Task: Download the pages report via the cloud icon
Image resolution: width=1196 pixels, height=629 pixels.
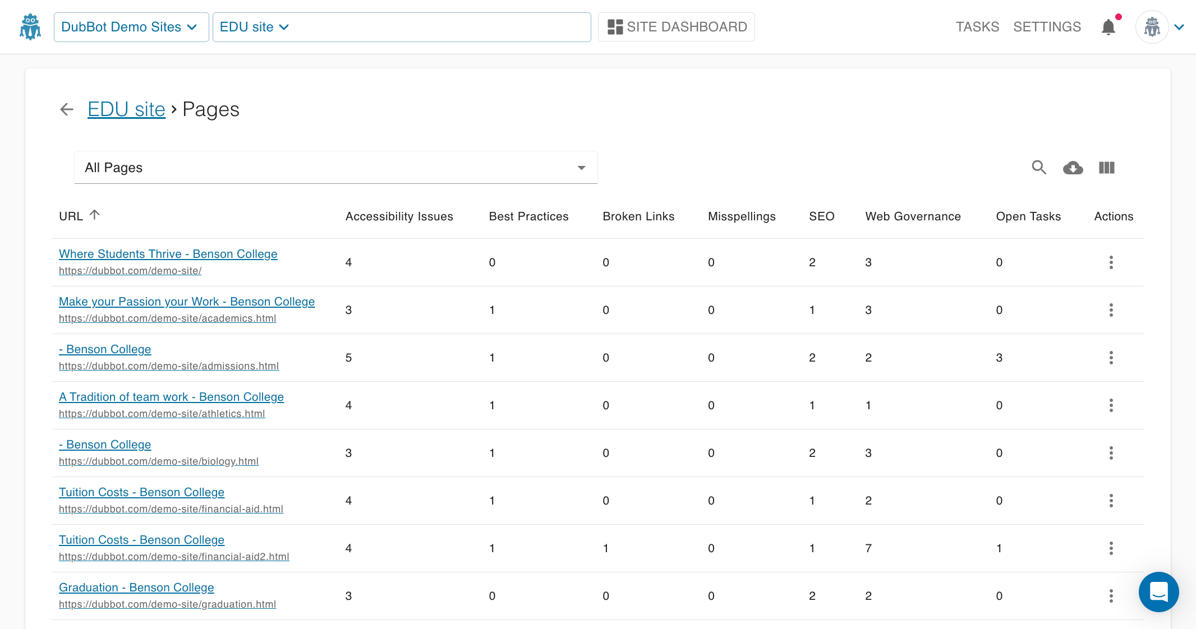Action: [1073, 168]
